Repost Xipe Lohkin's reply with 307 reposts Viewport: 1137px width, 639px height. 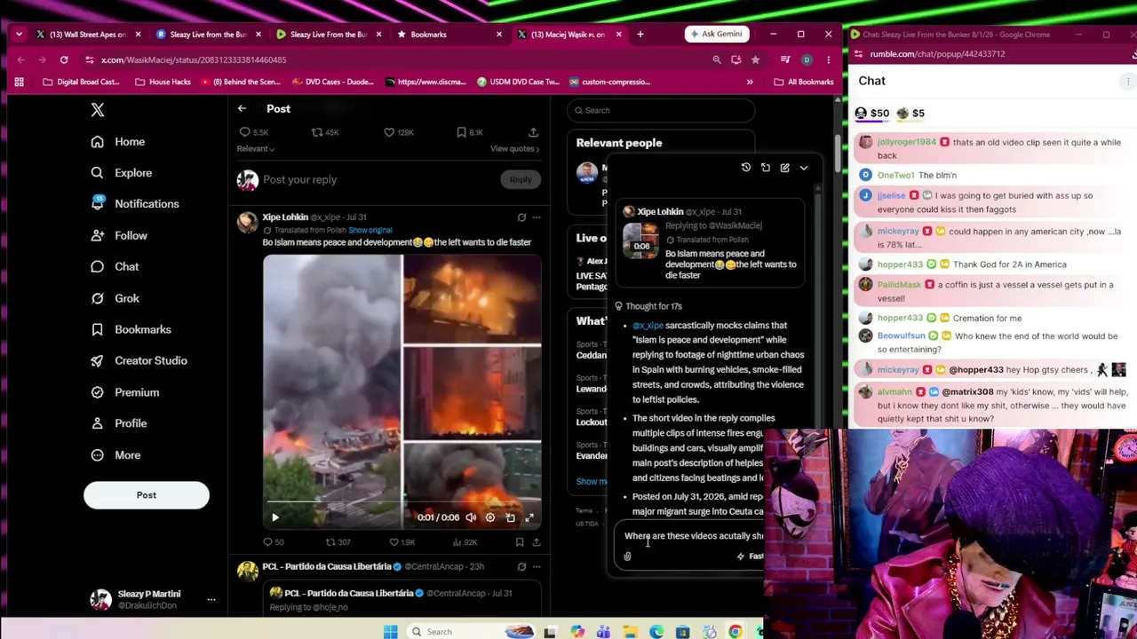[x=338, y=542]
